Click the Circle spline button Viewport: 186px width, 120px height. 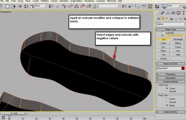click(163, 43)
